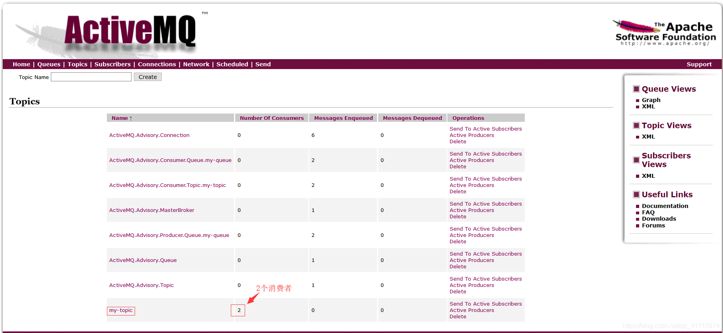Screen dimensions: 723x333
Task: View Active Producers for my-topic
Action: (x=472, y=310)
